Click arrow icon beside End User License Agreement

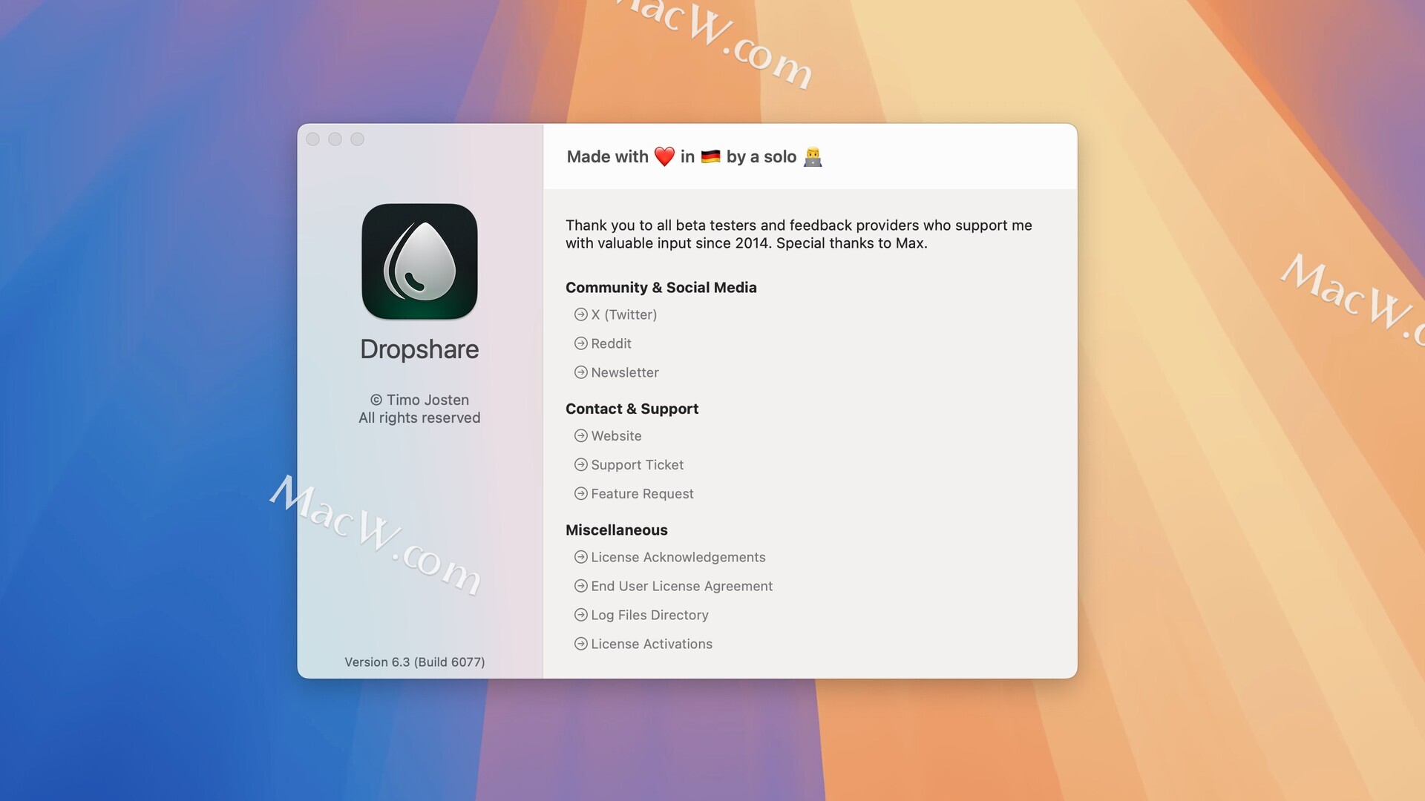coord(581,586)
